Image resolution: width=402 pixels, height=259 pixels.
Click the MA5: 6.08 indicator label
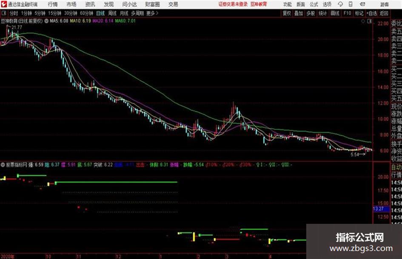click(59, 21)
